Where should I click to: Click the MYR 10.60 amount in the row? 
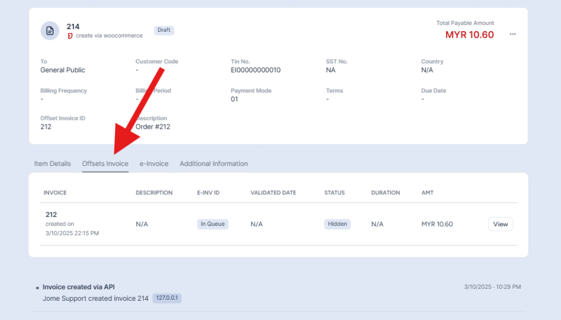tap(437, 224)
